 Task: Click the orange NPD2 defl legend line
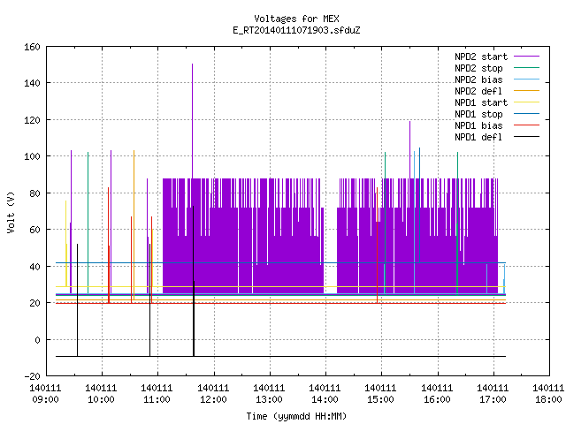point(526,91)
